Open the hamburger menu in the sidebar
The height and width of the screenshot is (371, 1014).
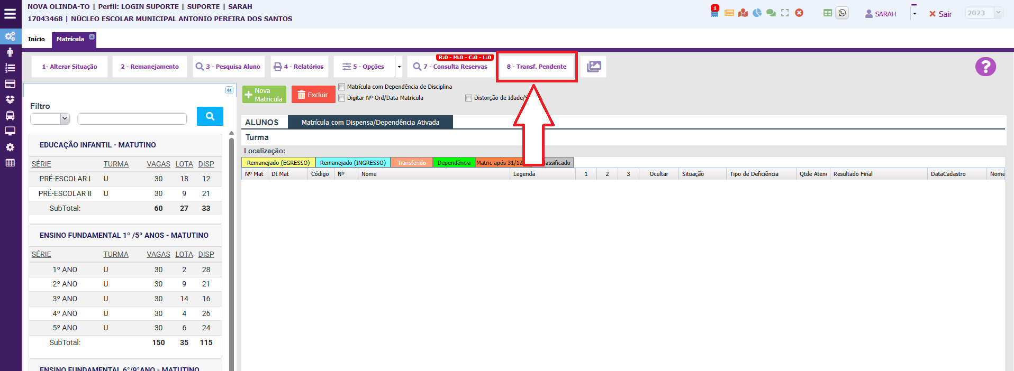click(x=10, y=14)
